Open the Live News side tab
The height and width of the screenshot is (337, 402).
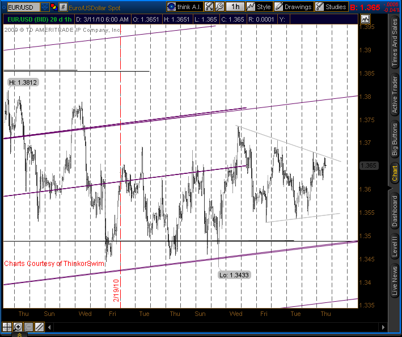395,281
